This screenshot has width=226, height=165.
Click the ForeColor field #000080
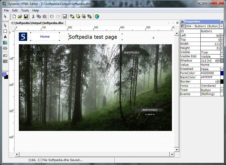(210, 73)
